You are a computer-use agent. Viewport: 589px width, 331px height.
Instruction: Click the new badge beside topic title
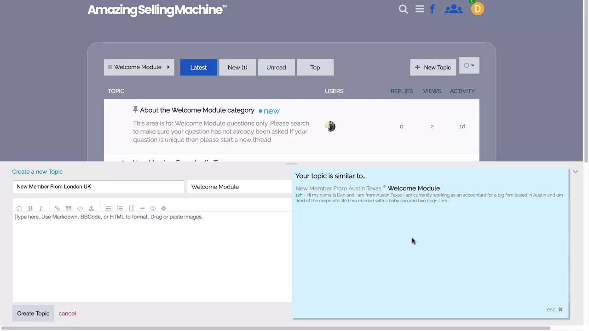tap(269, 111)
